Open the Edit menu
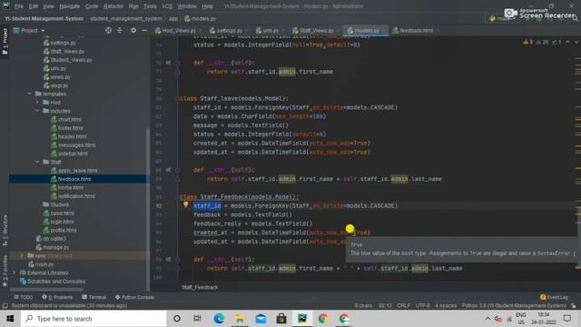581x327 pixels. point(34,6)
